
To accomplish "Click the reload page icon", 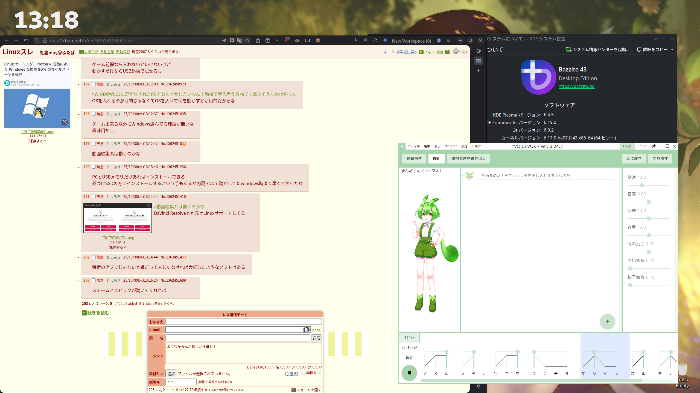I will click(x=375, y=40).
